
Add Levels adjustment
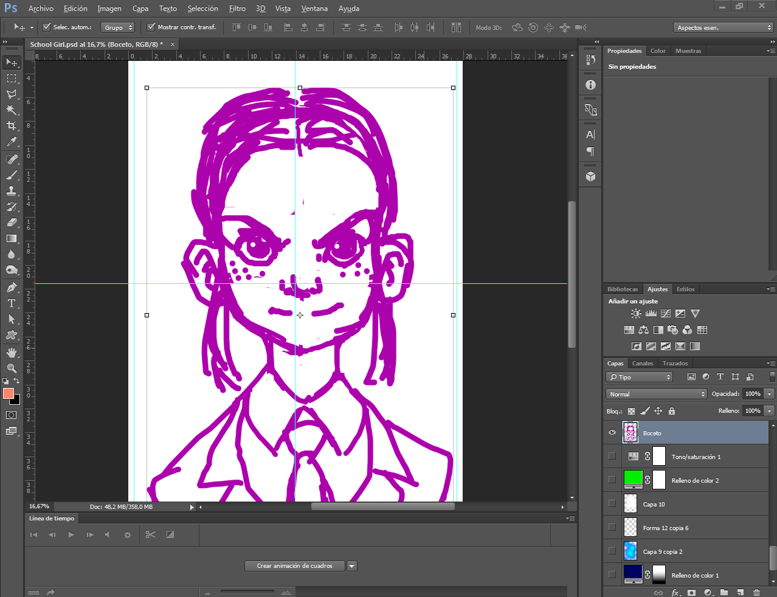point(651,314)
